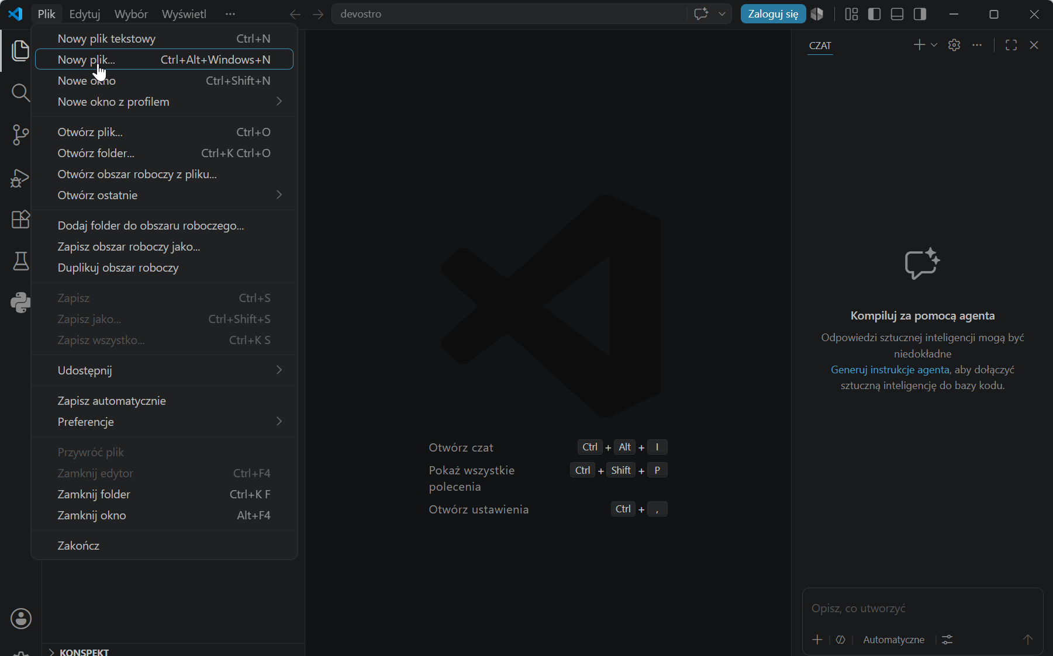Screen dimensions: 1053x656
Task: Open the Explorer view in activity bar
Action: (x=20, y=50)
